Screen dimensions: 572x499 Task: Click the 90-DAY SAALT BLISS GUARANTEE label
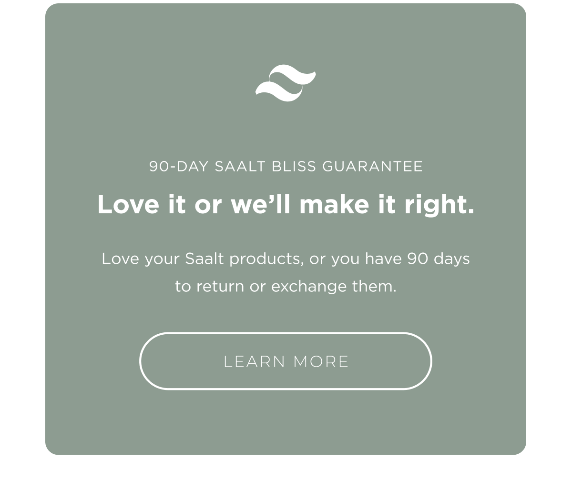[286, 166]
